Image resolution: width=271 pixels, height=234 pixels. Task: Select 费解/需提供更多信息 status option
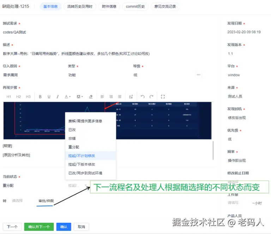[90, 121]
